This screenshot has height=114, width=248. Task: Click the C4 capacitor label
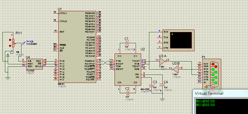point(166,82)
